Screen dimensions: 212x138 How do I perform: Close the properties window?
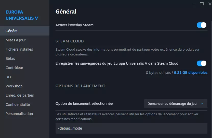pyautogui.click(x=210, y=4)
